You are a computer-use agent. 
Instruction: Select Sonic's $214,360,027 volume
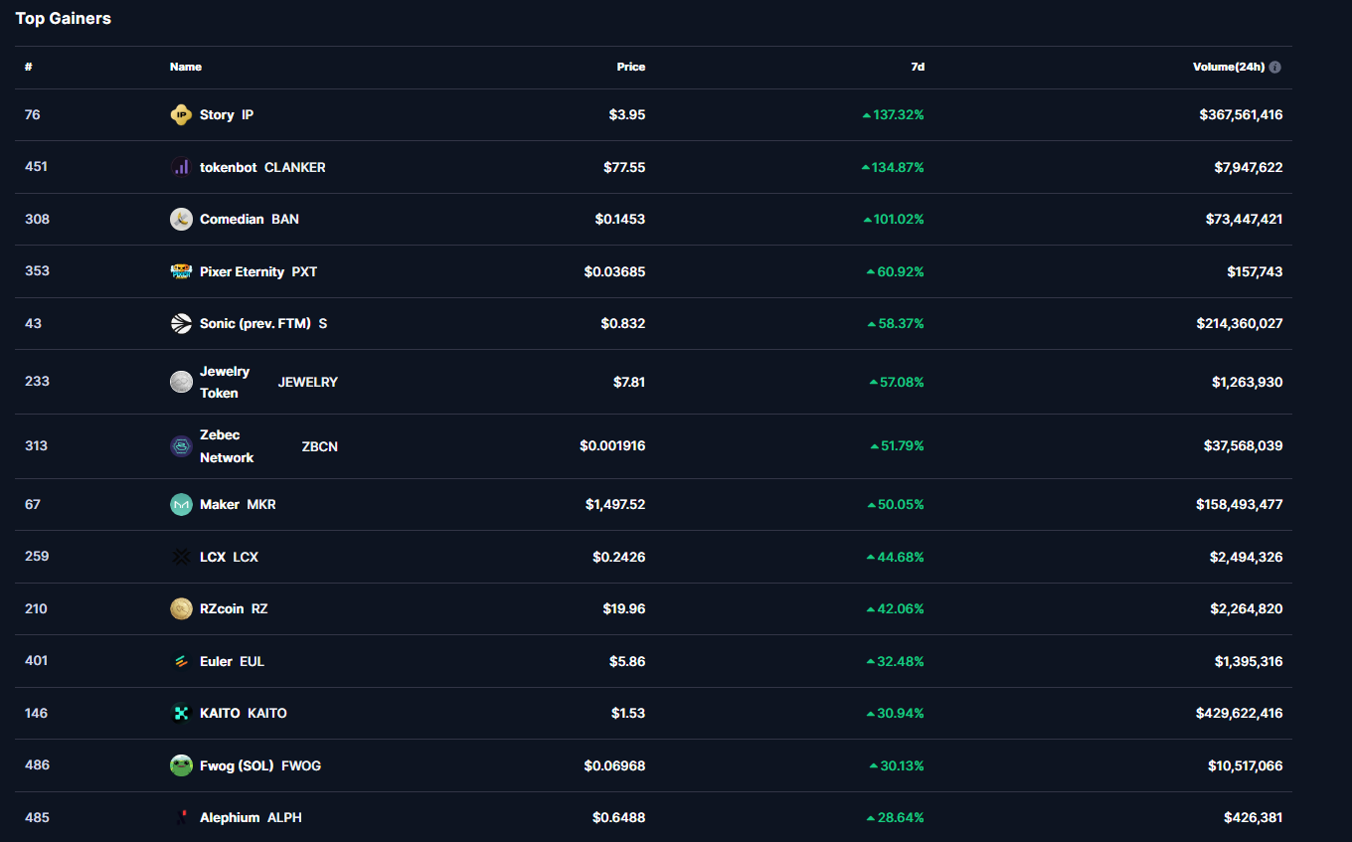pos(1240,323)
